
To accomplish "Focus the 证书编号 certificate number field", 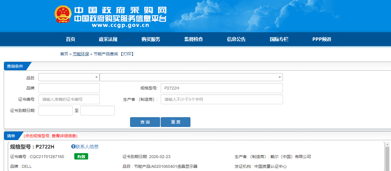I will [69, 99].
